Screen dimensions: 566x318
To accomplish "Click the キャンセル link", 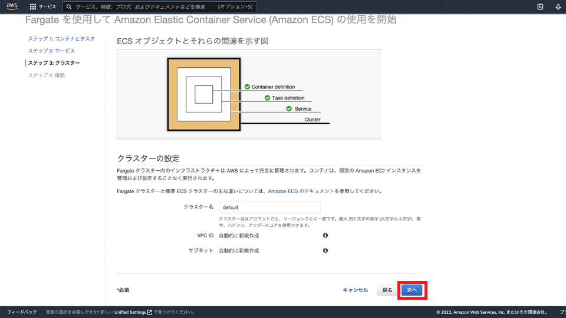I will (356, 290).
